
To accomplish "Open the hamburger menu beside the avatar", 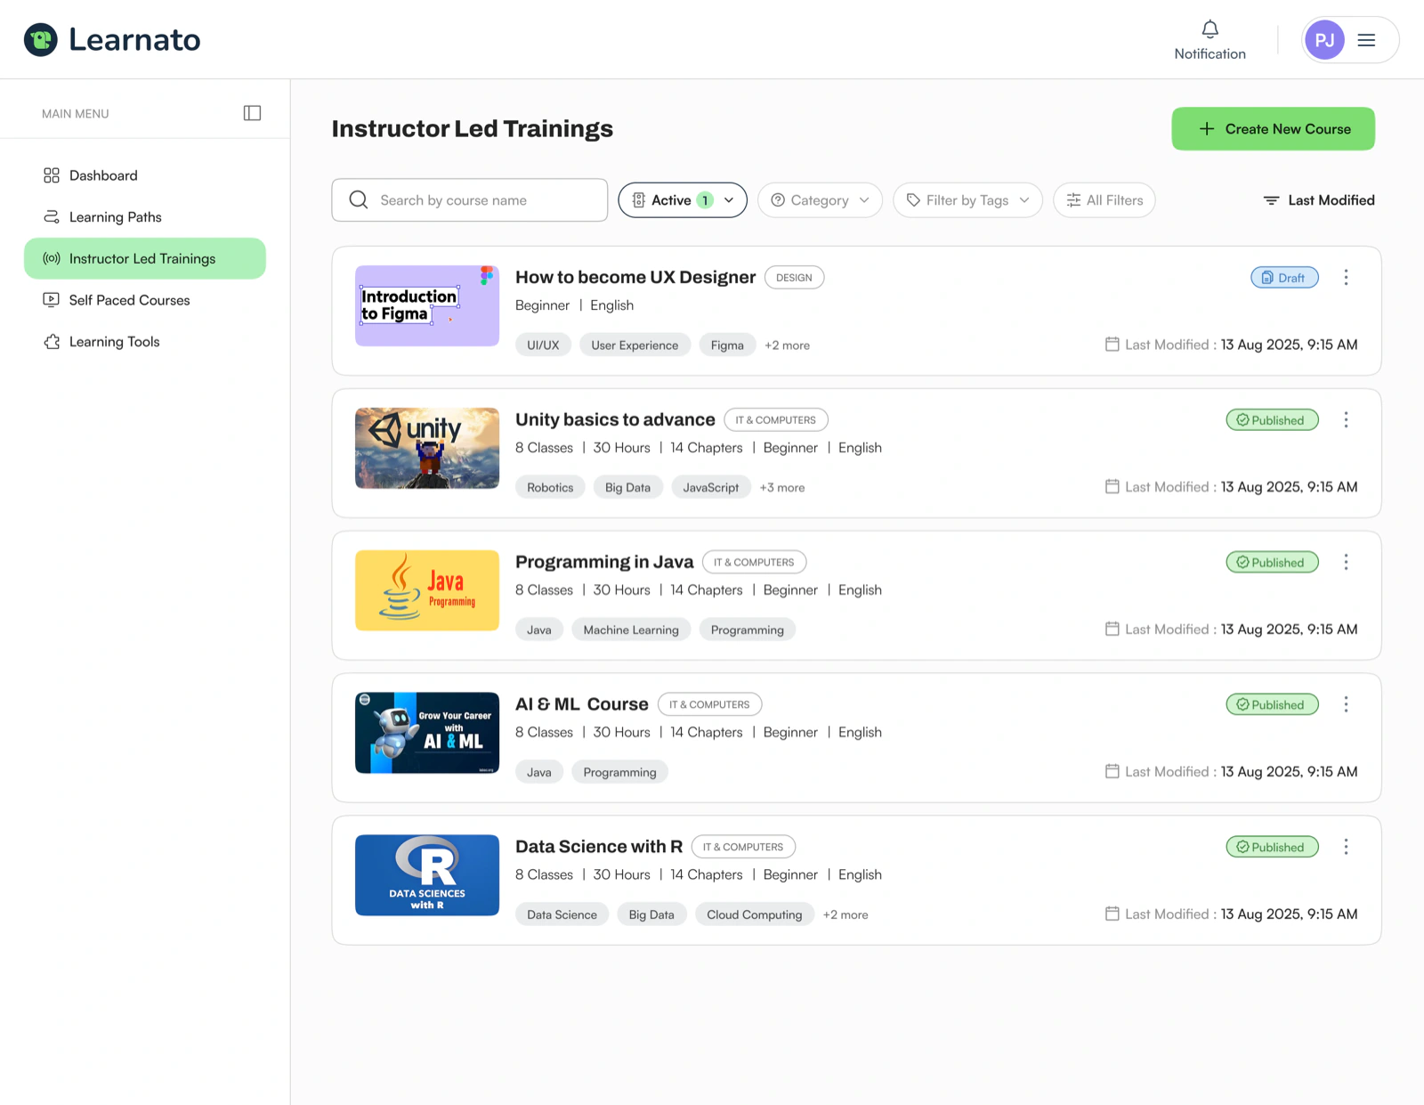I will [x=1366, y=40].
